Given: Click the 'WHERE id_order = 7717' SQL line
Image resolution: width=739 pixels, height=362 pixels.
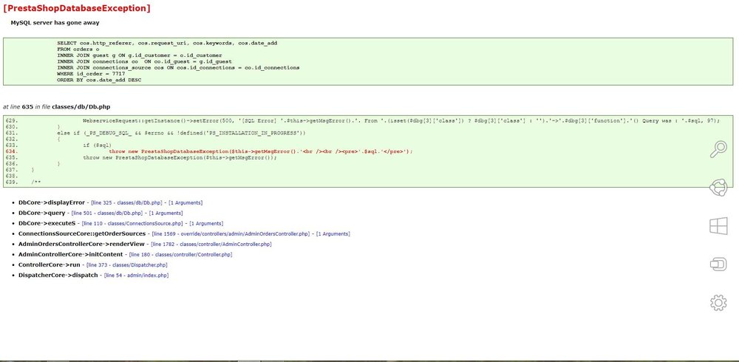Looking at the screenshot, I should coord(91,74).
